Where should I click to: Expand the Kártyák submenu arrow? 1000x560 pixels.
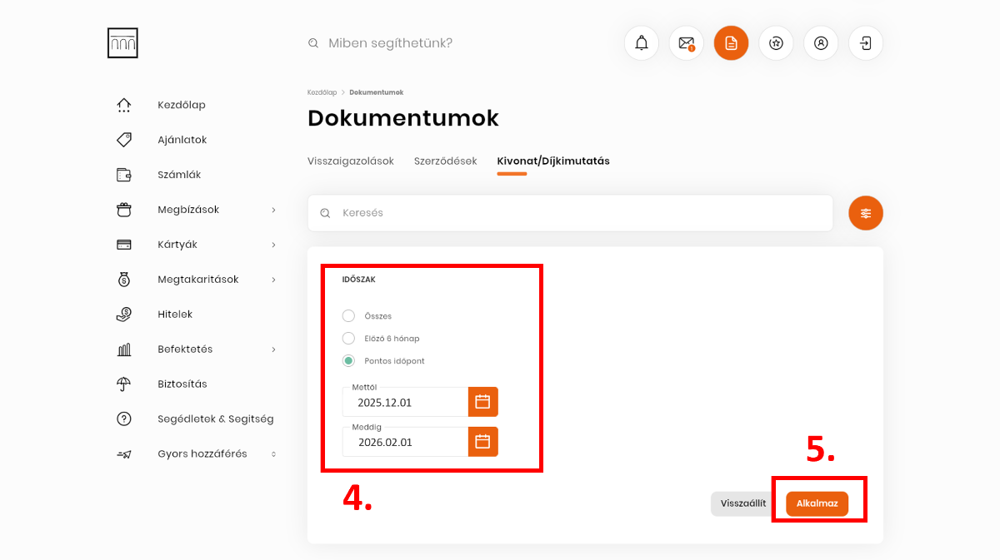pyautogui.click(x=273, y=245)
